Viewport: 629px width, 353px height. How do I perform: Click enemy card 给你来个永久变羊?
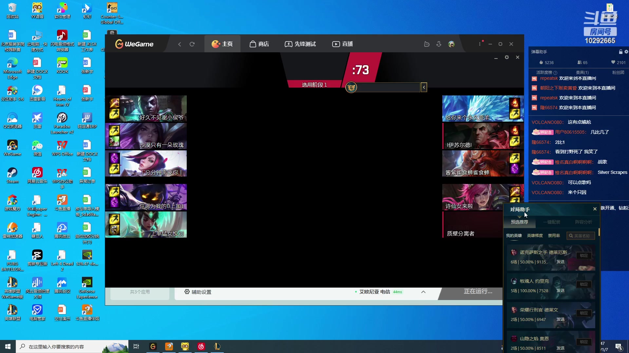click(483, 109)
